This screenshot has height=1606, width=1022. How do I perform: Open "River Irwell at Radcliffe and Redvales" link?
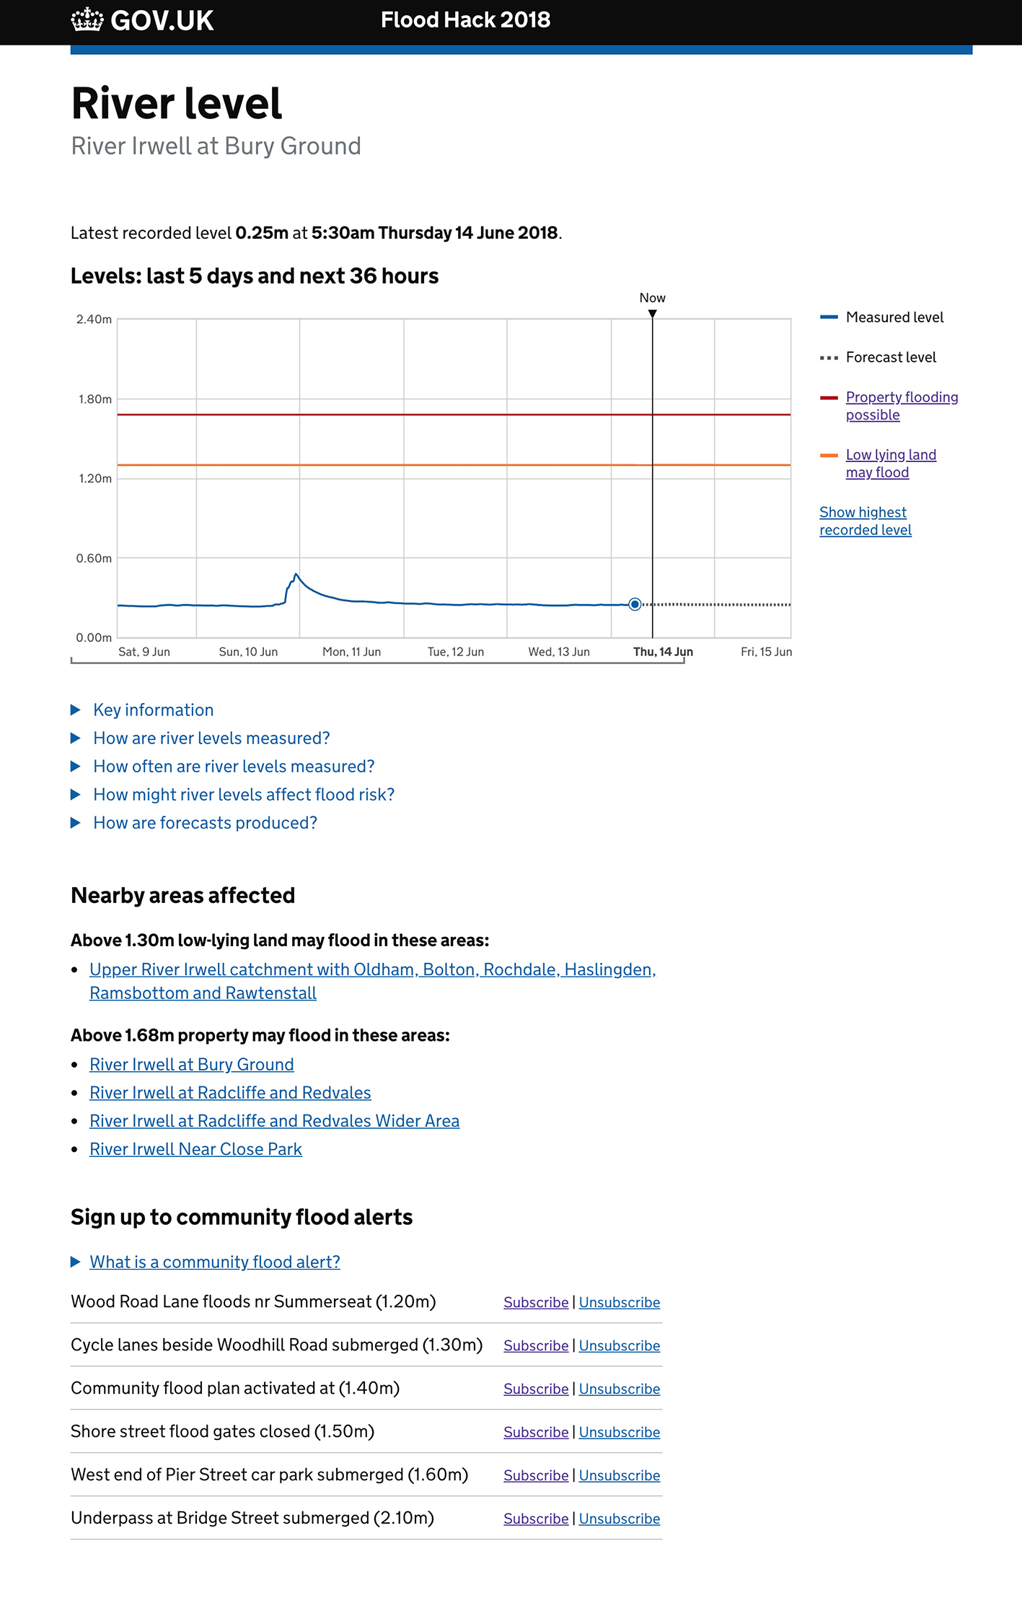(230, 1093)
